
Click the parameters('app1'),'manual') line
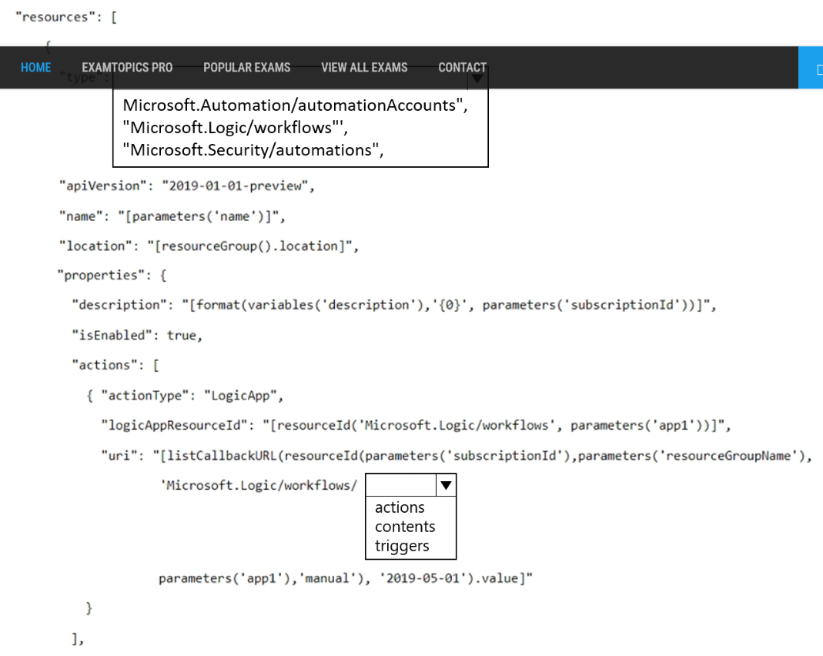click(346, 578)
